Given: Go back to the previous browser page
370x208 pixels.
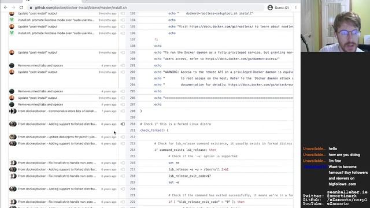Looking at the screenshot, I should [x=6, y=8].
